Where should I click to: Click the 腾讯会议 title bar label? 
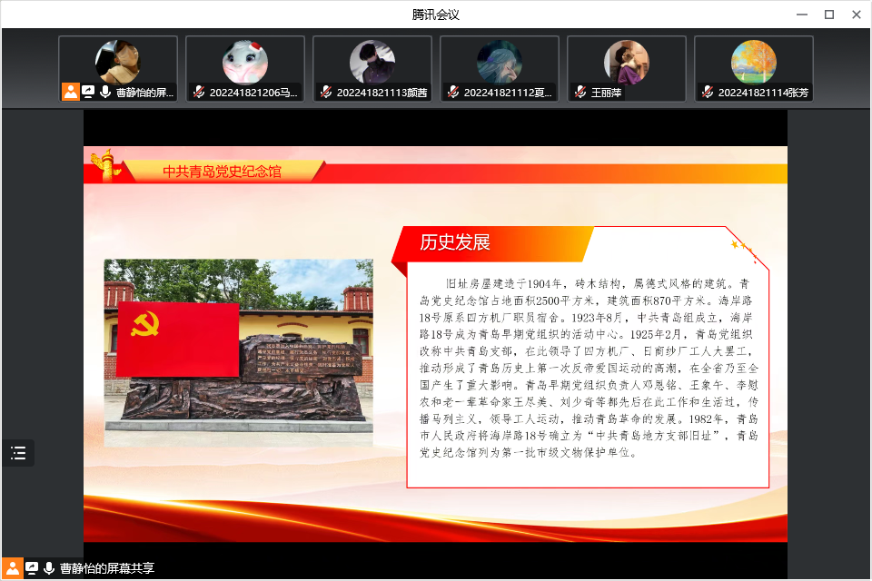(x=435, y=13)
